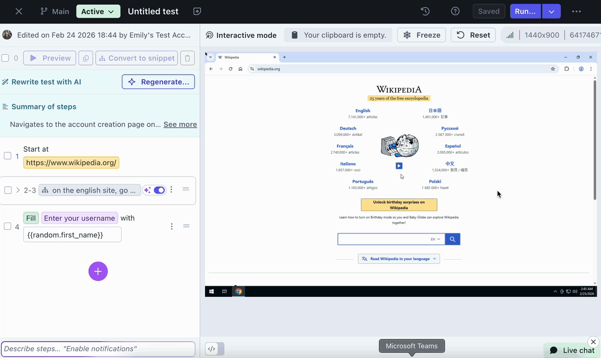This screenshot has width=601, height=358.
Task: Expand the steps 2-3 group chevron
Action: pos(18,190)
